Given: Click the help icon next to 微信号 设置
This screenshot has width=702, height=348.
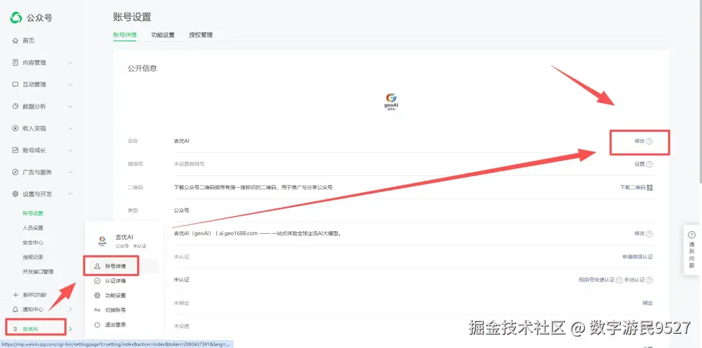Looking at the screenshot, I should click(x=649, y=164).
